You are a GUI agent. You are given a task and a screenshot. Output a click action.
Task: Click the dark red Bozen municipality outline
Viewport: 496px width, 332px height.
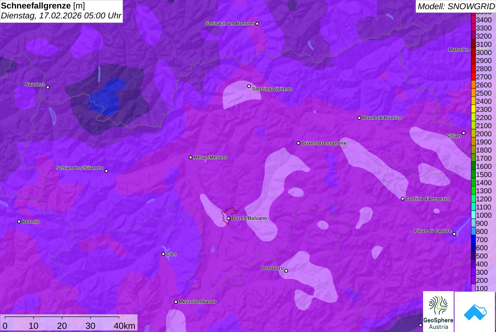click(x=229, y=216)
